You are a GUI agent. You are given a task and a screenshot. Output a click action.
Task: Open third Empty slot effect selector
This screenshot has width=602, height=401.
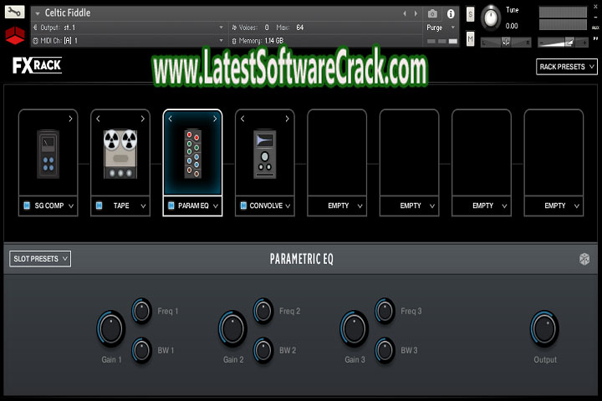(x=504, y=206)
